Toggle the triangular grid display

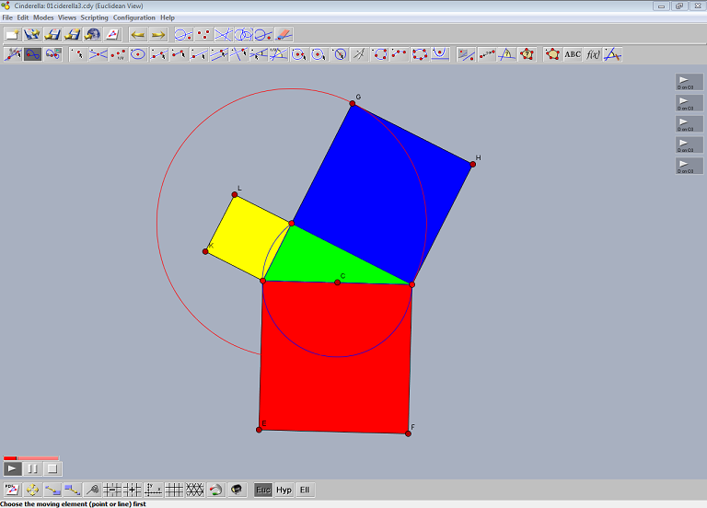(x=194, y=491)
